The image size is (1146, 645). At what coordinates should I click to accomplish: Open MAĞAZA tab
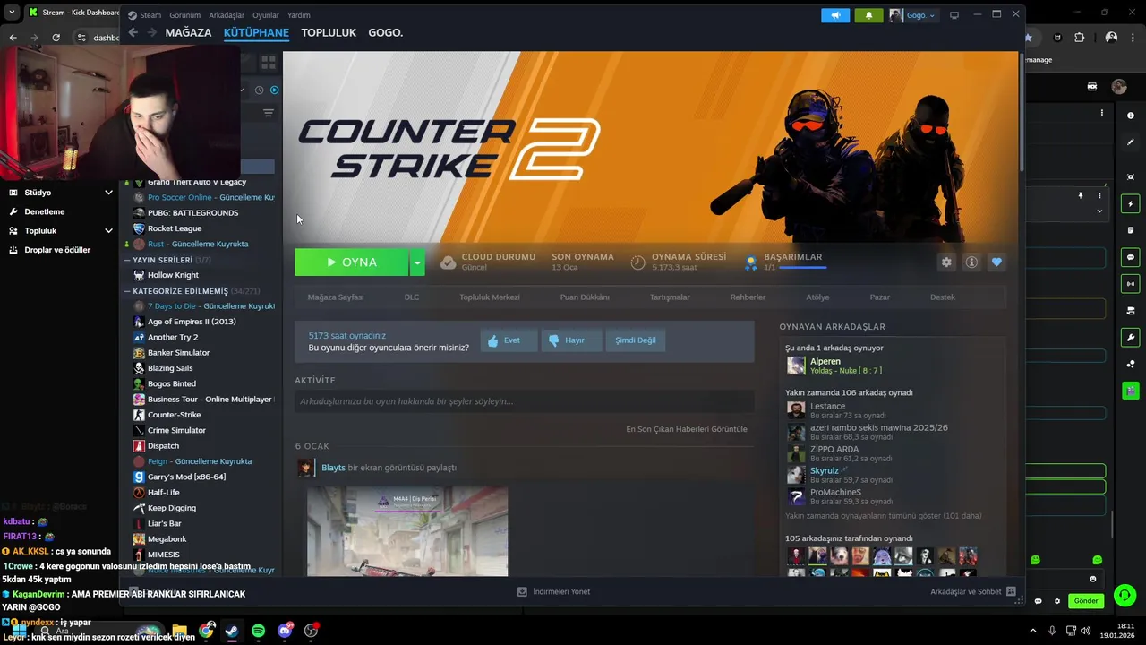coord(188,32)
